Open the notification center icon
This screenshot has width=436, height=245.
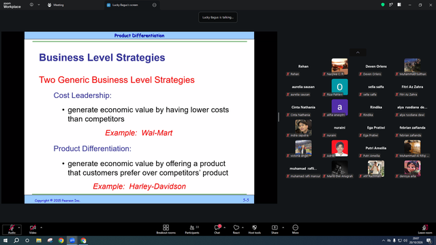(429, 240)
